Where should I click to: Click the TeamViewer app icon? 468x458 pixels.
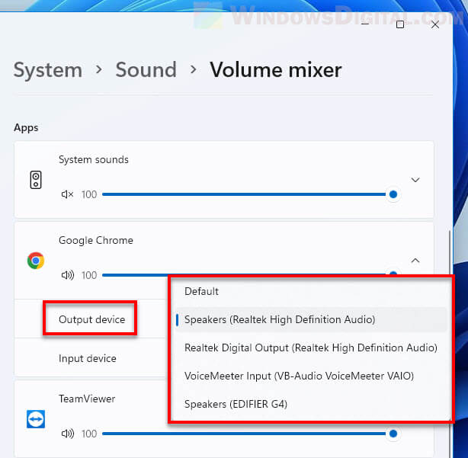pyautogui.click(x=36, y=419)
